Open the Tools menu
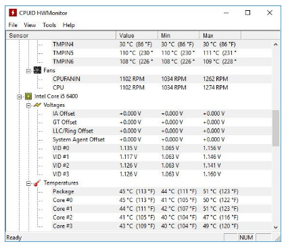The width and height of the screenshot is (286, 244). (x=49, y=25)
